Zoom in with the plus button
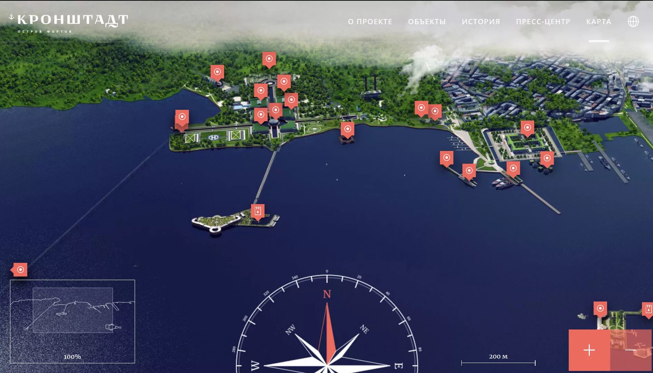This screenshot has height=373, width=653. tap(589, 350)
